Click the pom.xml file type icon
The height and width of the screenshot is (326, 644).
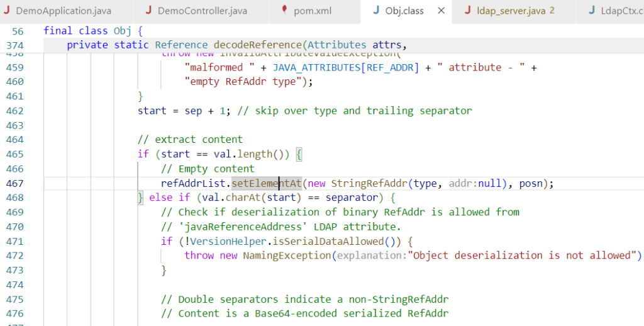pyautogui.click(x=284, y=11)
